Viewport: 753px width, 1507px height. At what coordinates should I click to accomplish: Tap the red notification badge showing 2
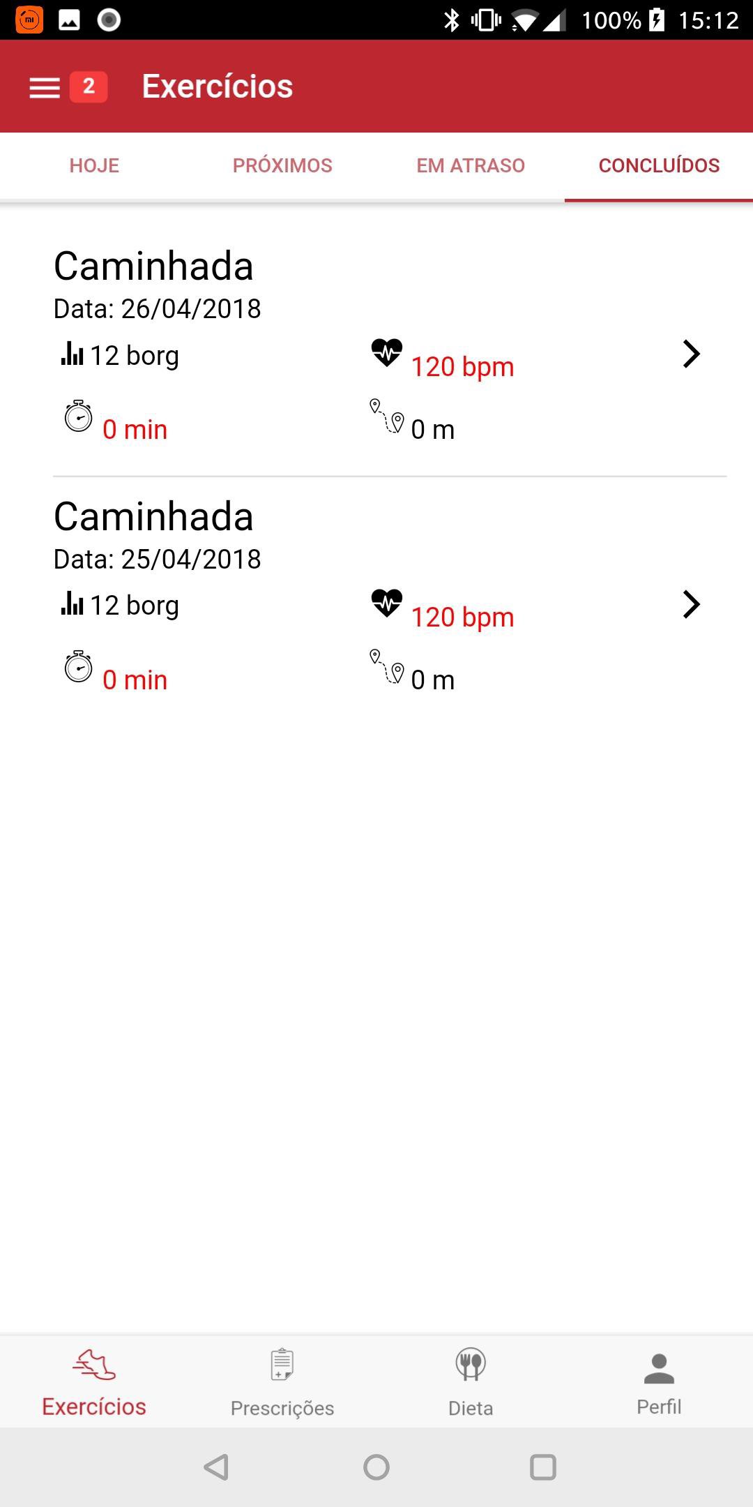(89, 87)
